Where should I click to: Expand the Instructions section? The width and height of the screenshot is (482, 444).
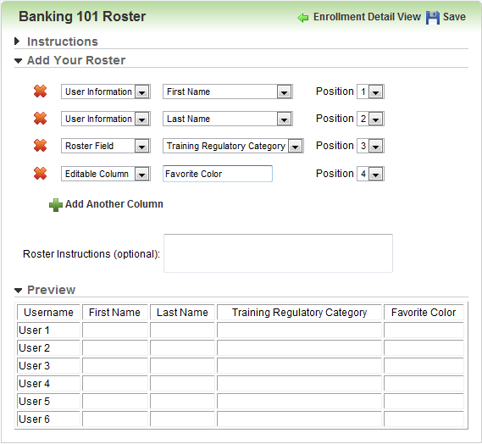coord(17,42)
